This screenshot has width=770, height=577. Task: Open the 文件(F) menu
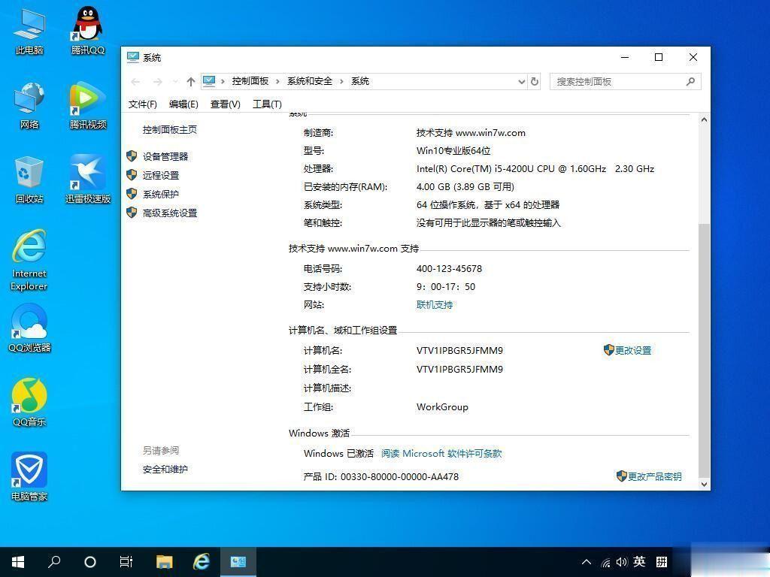[x=143, y=104]
